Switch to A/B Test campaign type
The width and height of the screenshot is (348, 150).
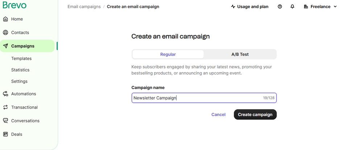tap(240, 54)
